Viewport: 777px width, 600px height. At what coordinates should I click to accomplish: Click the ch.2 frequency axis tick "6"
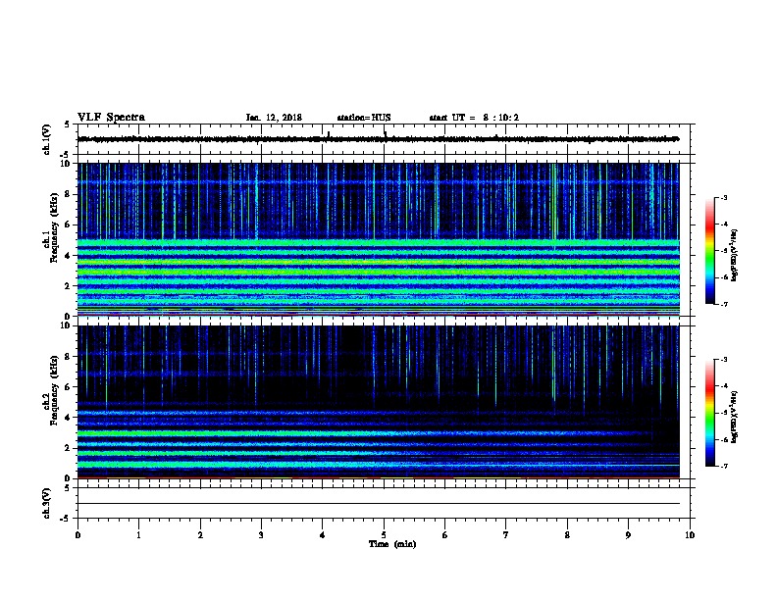68,387
